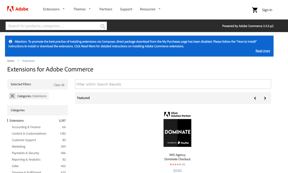Select the Extensions category
This screenshot has height=173, width=288.
[17, 121]
